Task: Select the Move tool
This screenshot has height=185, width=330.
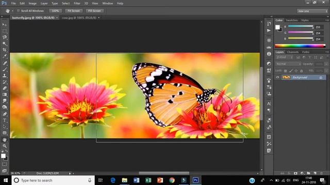Action: [5, 25]
